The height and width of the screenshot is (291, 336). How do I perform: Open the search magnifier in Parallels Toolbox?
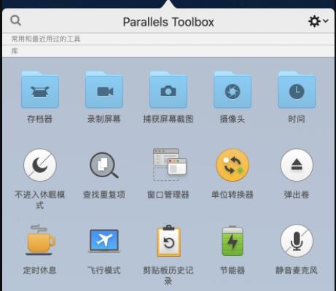click(16, 20)
